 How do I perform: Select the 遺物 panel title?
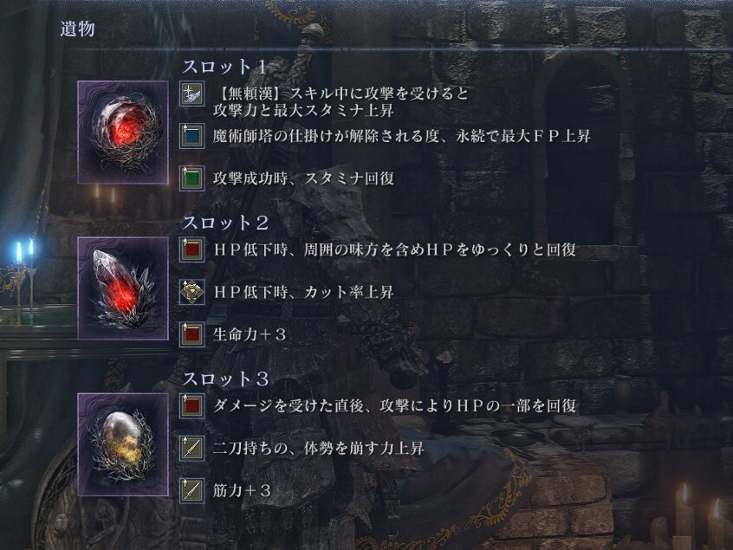78,29
